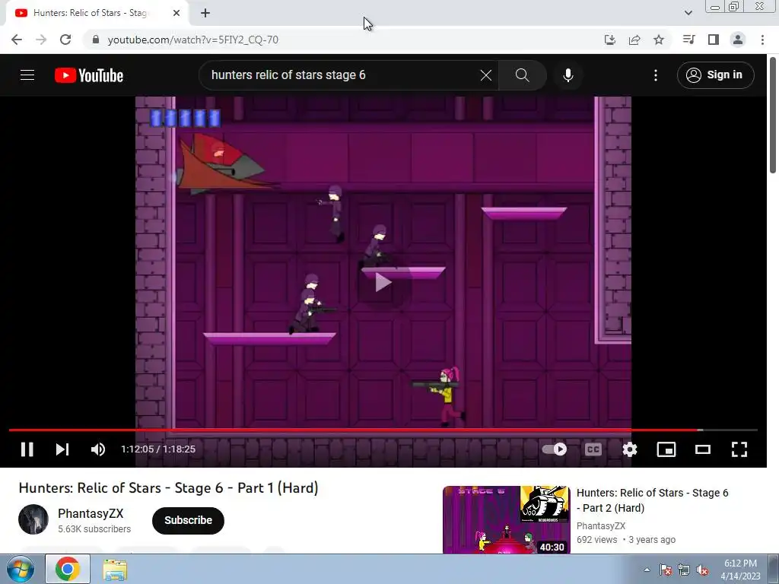
Task: Click the install/download page icon in the address bar
Action: [x=610, y=40]
